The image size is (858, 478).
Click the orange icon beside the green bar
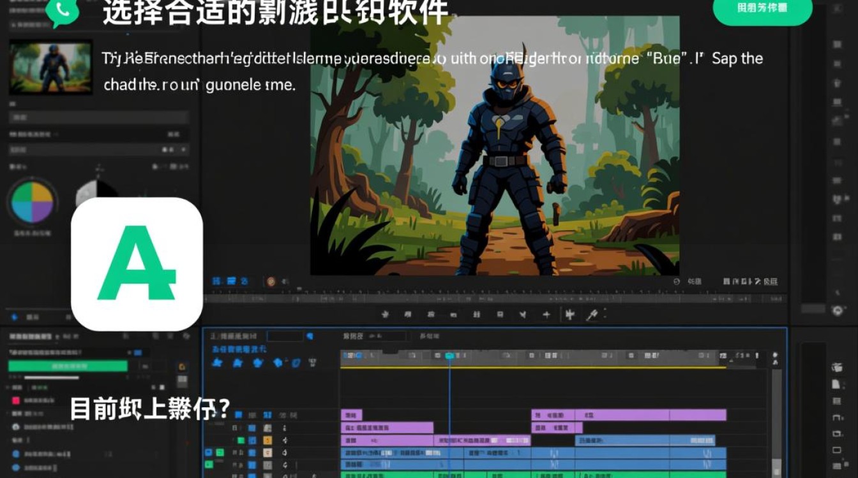182,366
